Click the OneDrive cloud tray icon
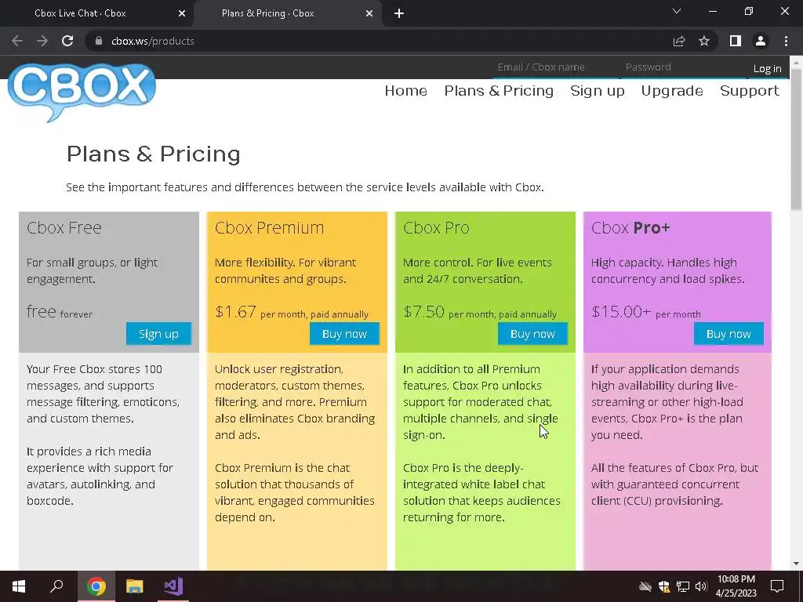 click(645, 586)
